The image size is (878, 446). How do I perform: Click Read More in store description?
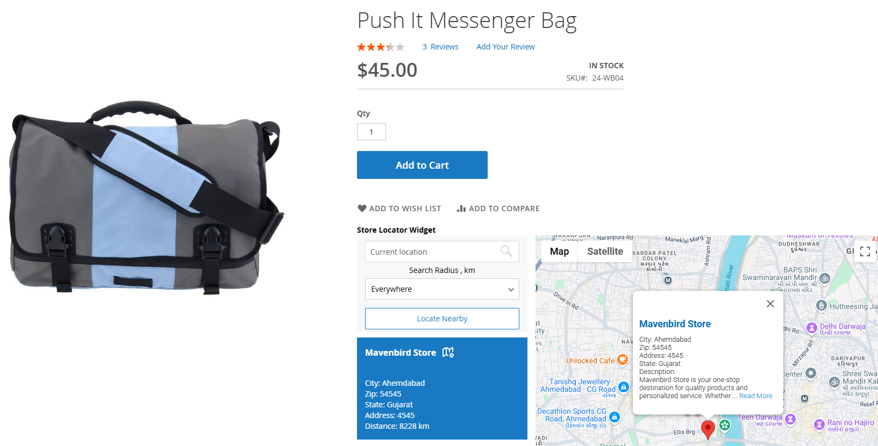point(755,396)
